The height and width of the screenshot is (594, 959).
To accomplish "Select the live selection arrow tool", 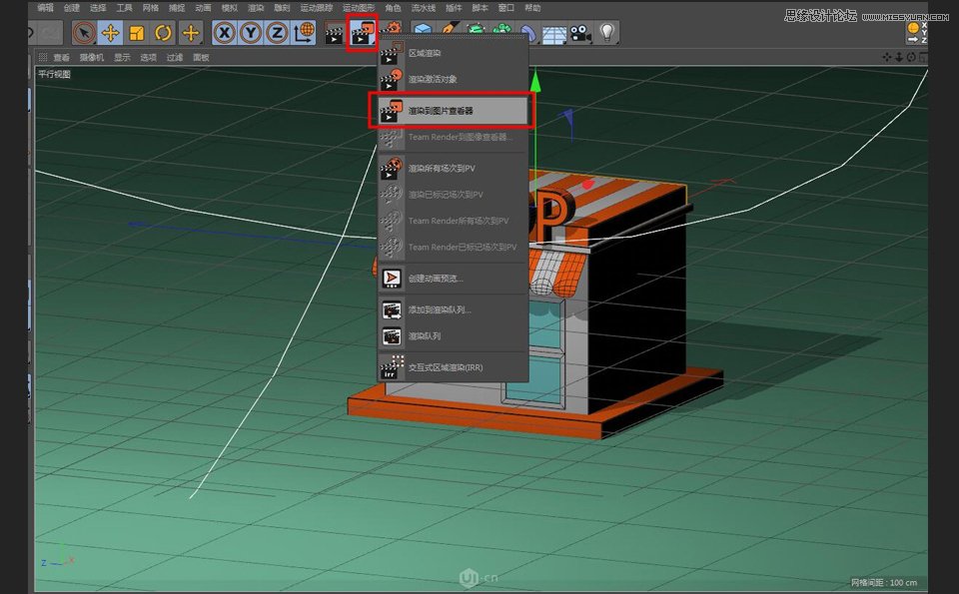I will pyautogui.click(x=86, y=33).
